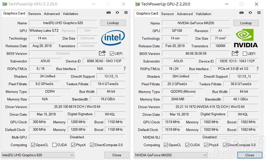Click the screenshot camera icon in the Intel window
Viewport: 266px width, 160px height.
[x=108, y=13]
